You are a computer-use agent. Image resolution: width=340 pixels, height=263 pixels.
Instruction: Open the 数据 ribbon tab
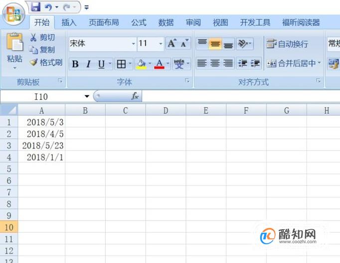(x=166, y=22)
